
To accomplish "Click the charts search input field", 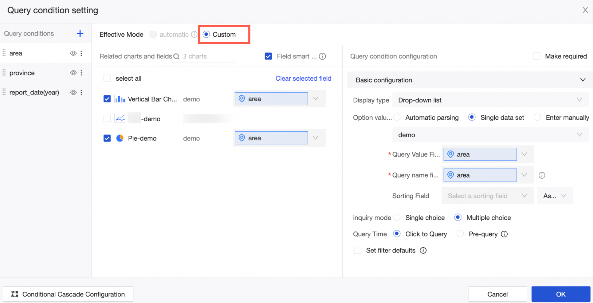I will point(207,56).
